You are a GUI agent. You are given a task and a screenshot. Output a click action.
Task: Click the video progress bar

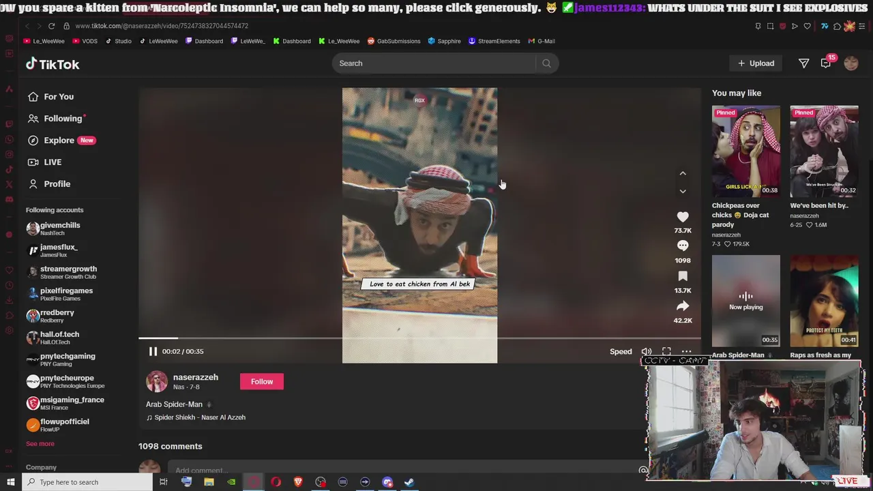click(419, 338)
